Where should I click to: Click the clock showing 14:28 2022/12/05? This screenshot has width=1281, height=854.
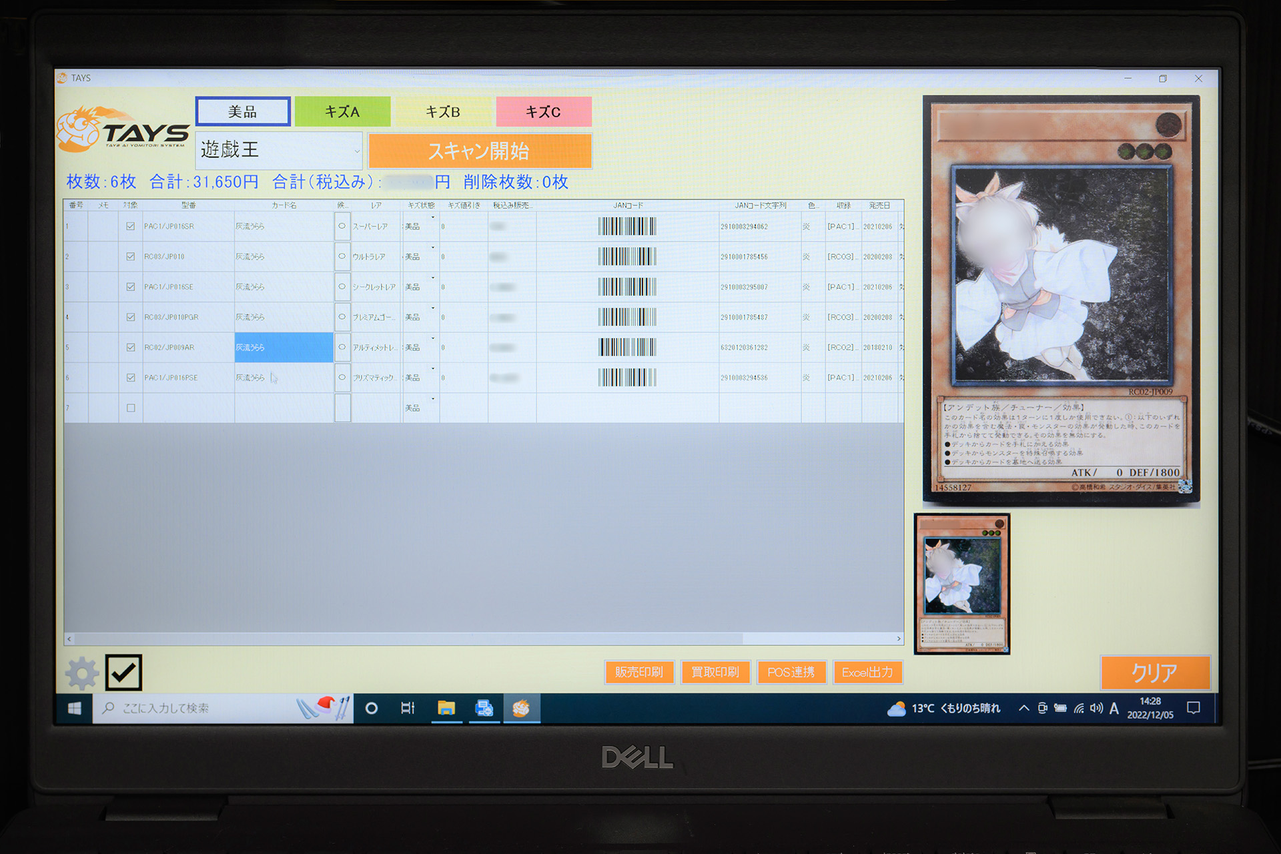tap(1150, 708)
